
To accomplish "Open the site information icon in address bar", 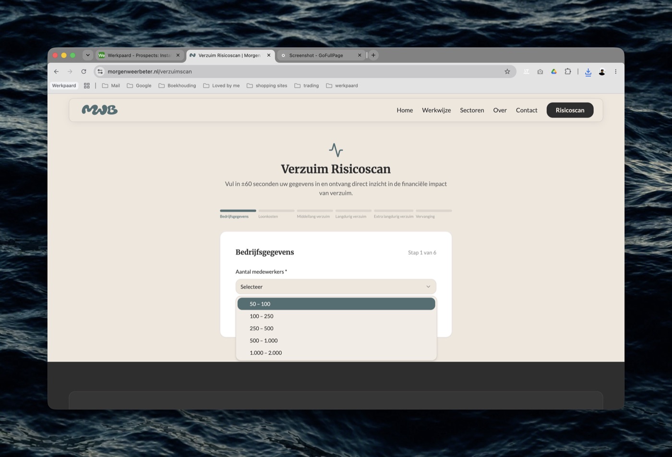I will pyautogui.click(x=100, y=72).
